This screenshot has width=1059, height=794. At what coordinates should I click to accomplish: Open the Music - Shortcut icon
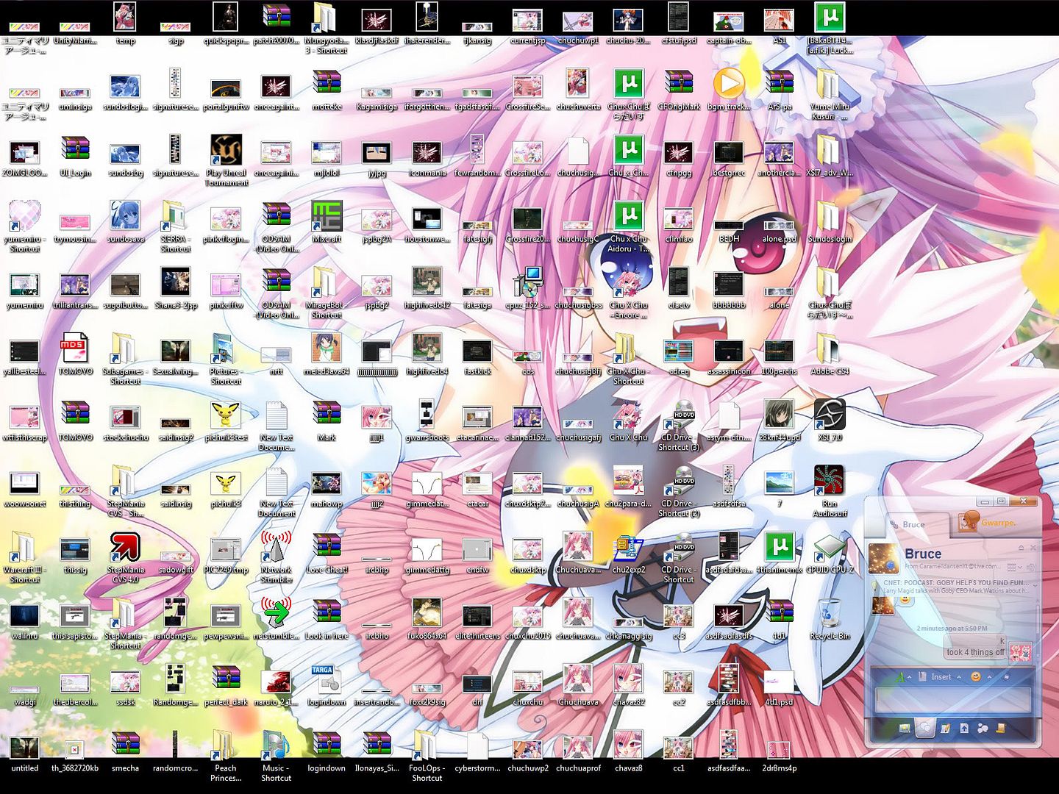click(x=277, y=746)
